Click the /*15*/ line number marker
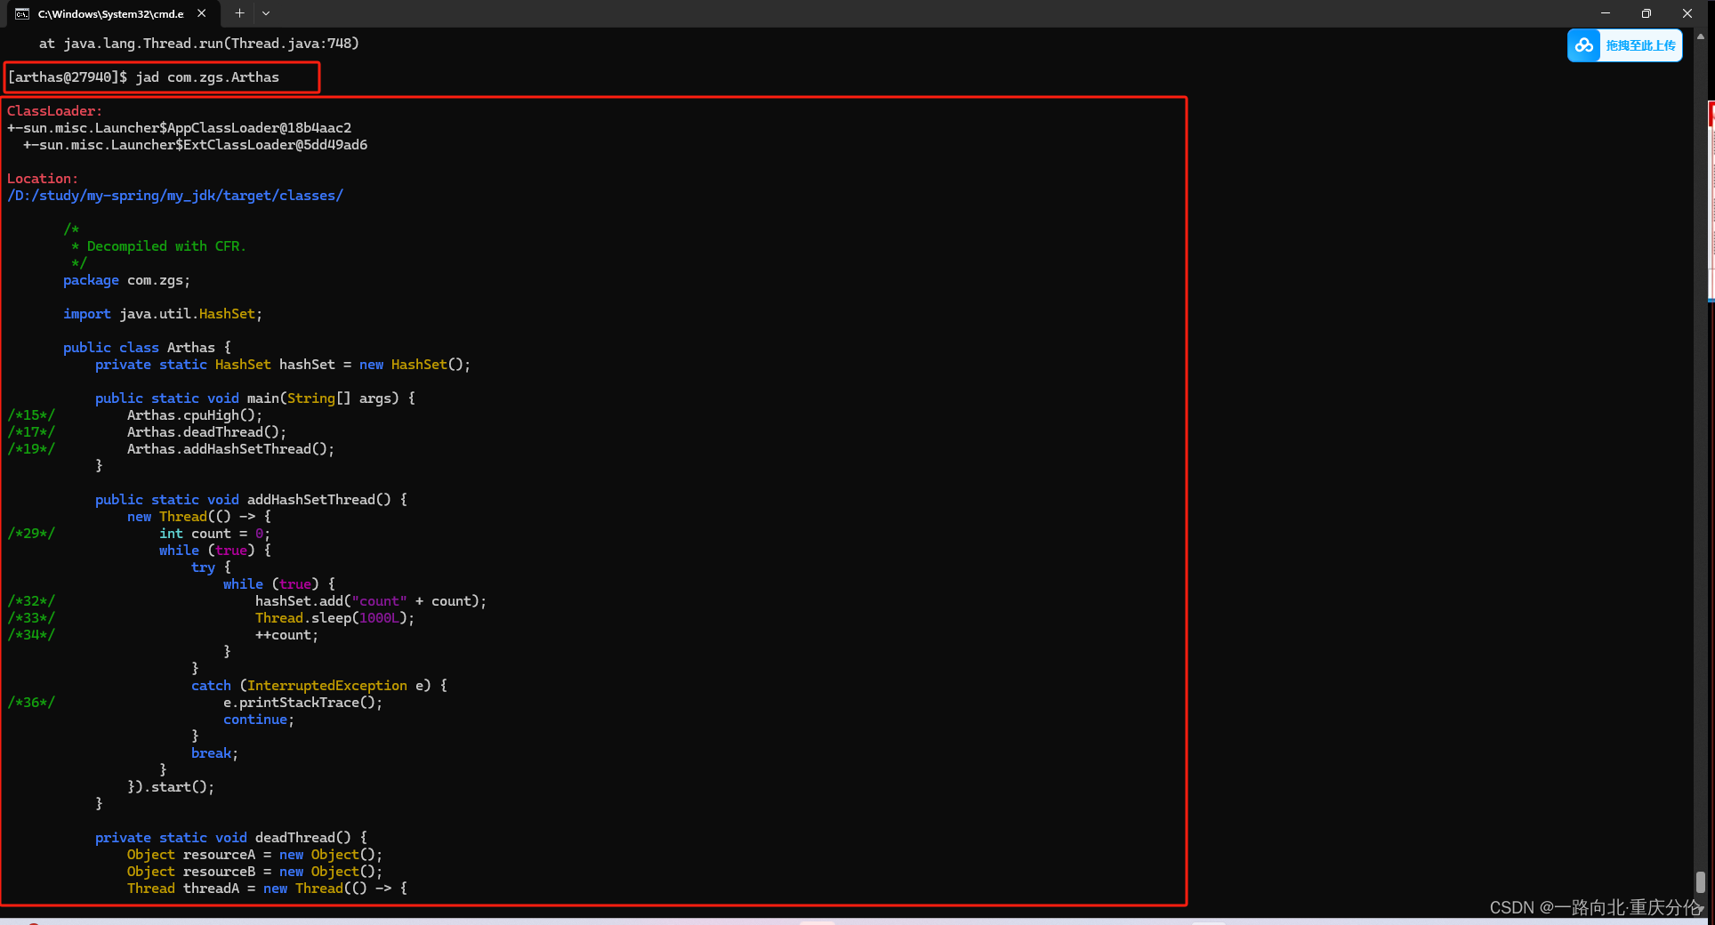Screen dimensions: 1715x925 [x=31, y=415]
